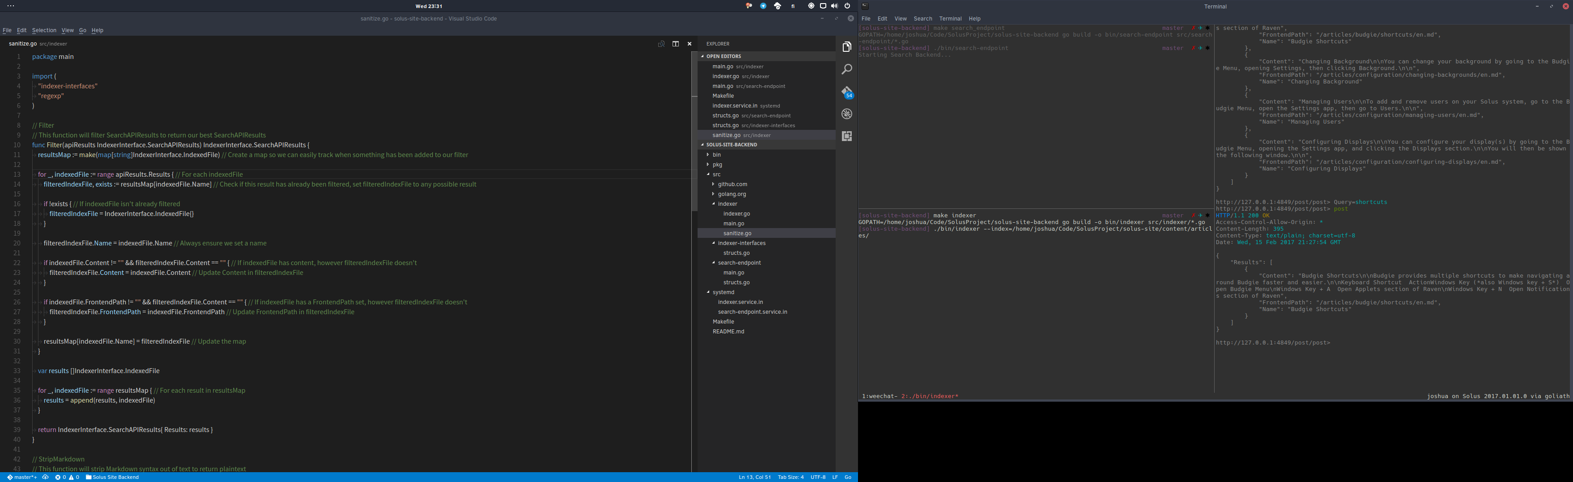Click the 'Wed 23:31' clock in the top panel

pyautogui.click(x=429, y=6)
